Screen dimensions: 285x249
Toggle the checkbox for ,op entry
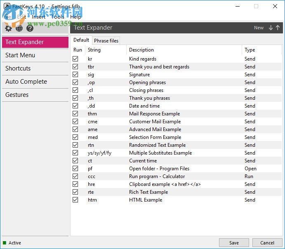pos(75,82)
